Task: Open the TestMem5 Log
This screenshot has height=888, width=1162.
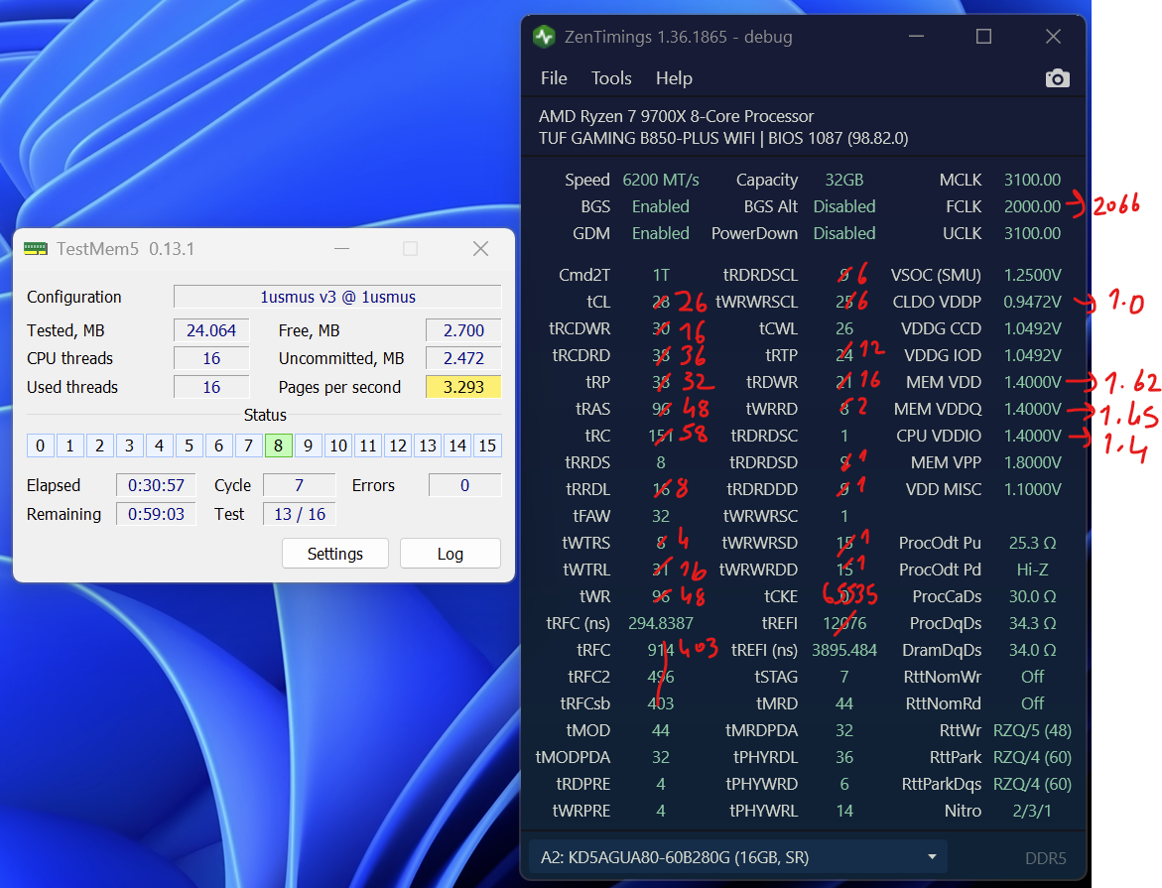Action: click(x=450, y=554)
